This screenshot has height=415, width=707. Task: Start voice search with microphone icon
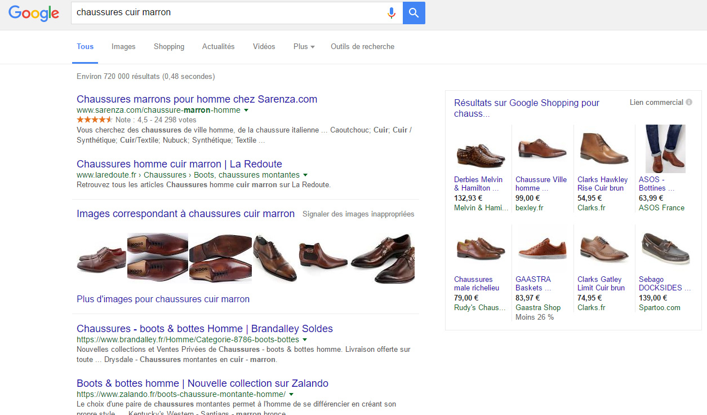(x=392, y=12)
